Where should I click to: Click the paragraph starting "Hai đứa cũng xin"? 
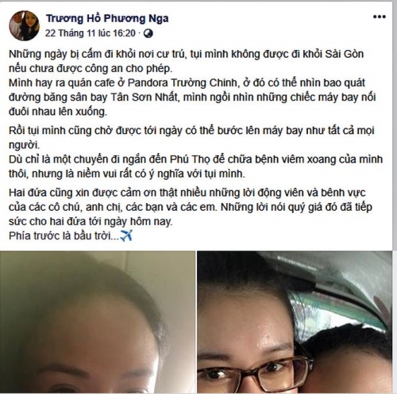click(191, 207)
